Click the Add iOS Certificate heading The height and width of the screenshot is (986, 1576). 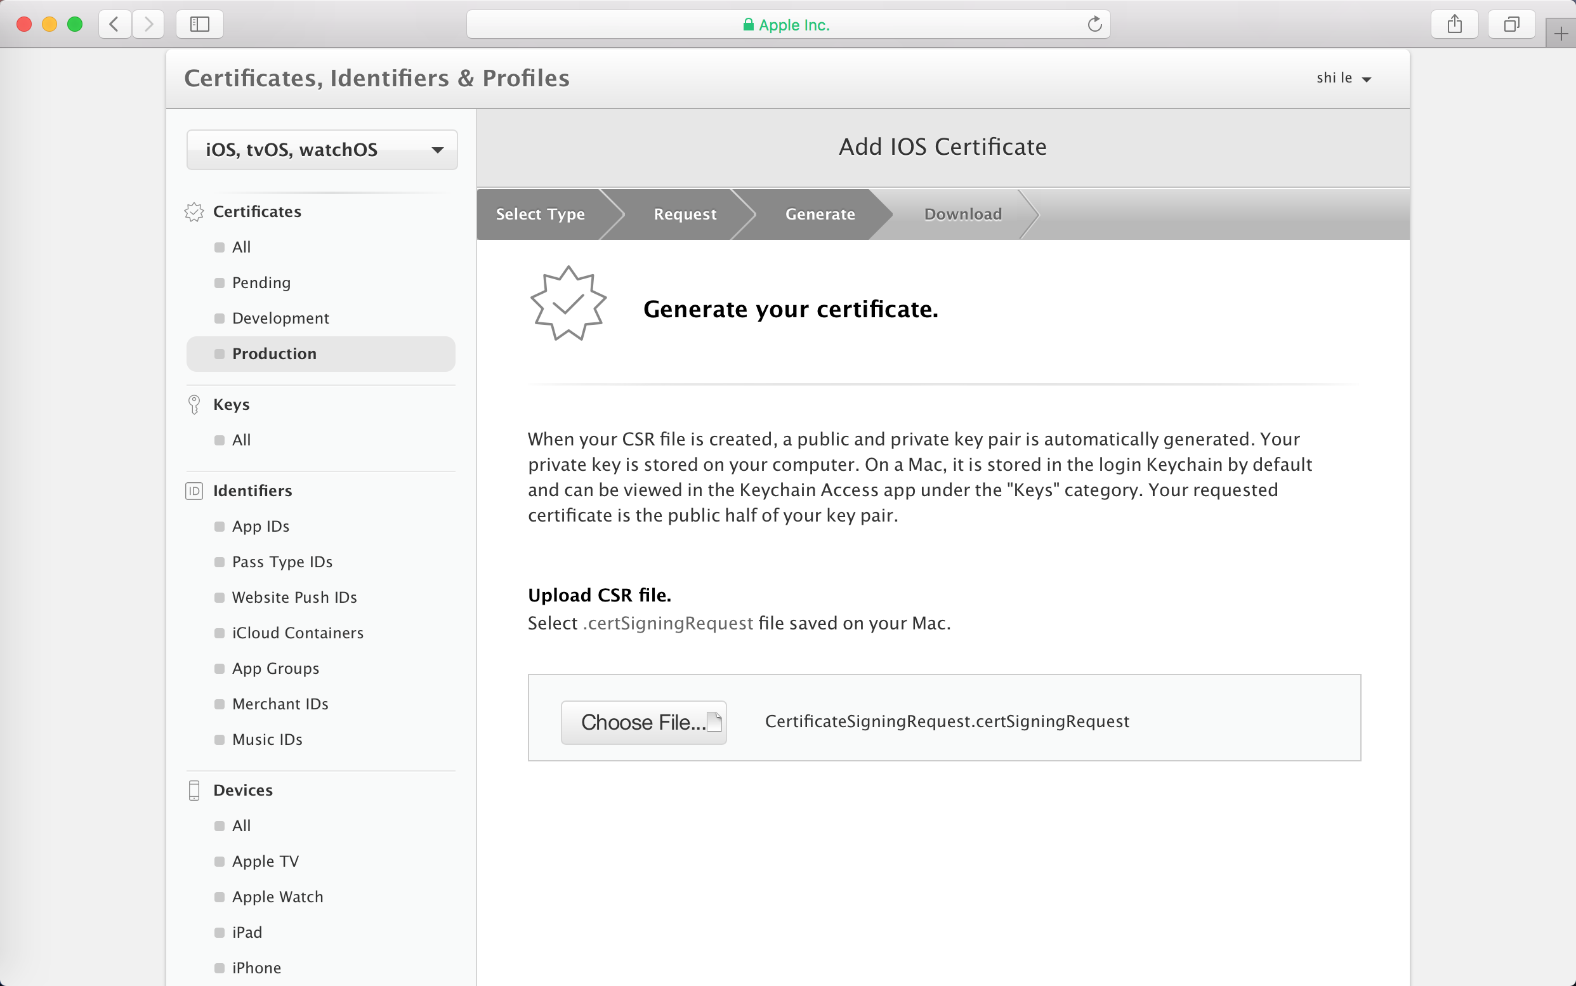[943, 147]
